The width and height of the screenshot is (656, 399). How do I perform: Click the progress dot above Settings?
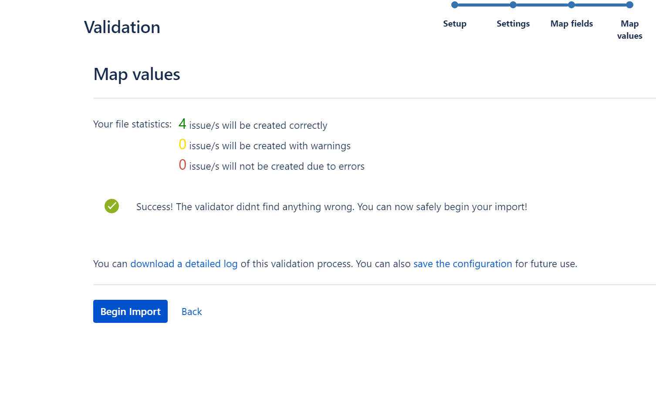[513, 5]
